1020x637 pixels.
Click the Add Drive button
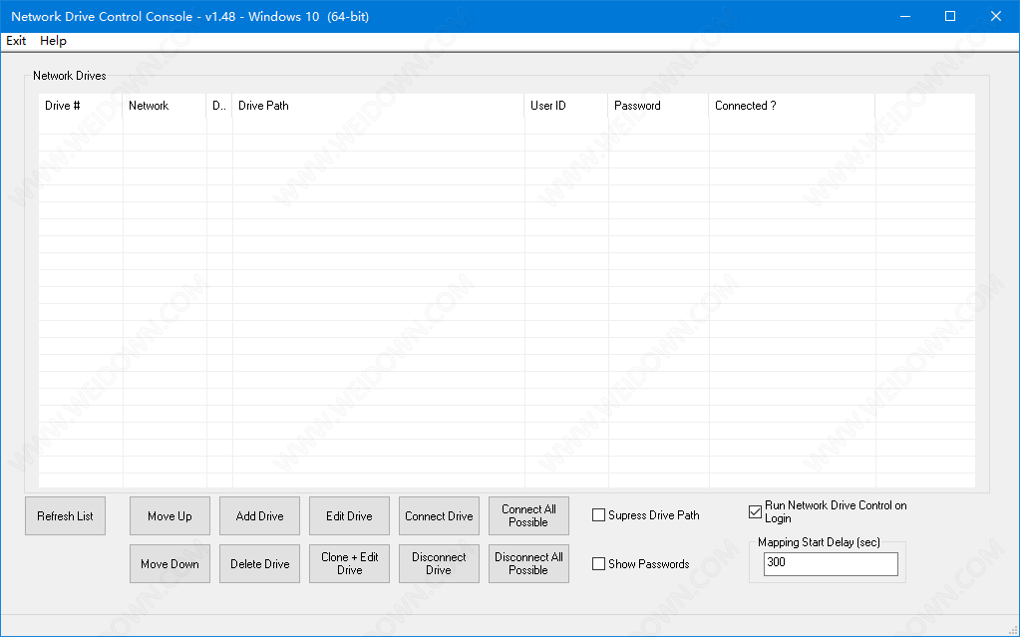click(259, 516)
